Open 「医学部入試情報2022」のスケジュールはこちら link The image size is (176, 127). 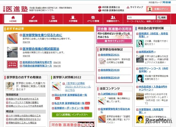[x=78, y=87]
